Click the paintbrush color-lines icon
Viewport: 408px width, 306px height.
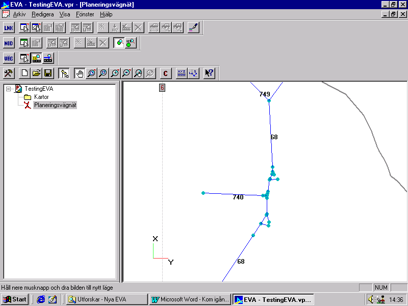pyautogui.click(x=193, y=28)
